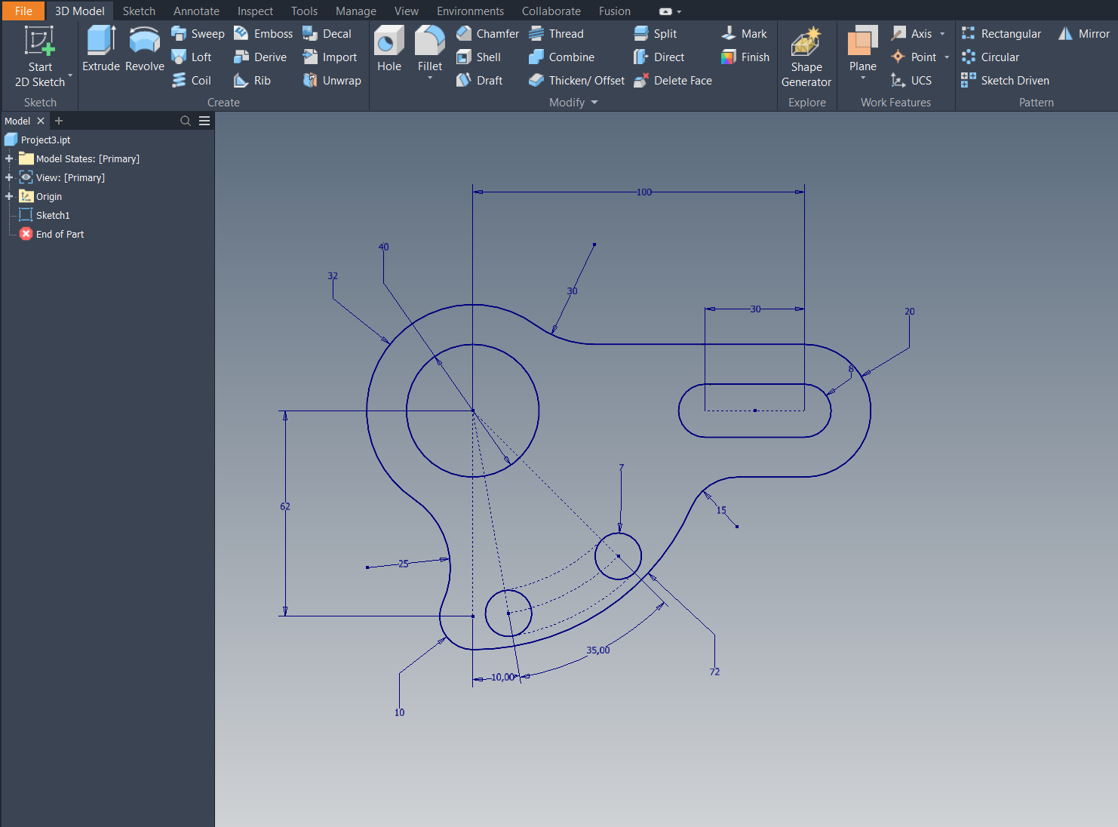Choose the Sweep command
1118x827 pixels.
tap(198, 34)
